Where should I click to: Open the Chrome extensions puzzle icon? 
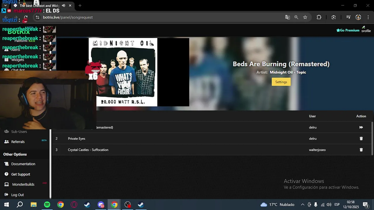tap(319, 17)
